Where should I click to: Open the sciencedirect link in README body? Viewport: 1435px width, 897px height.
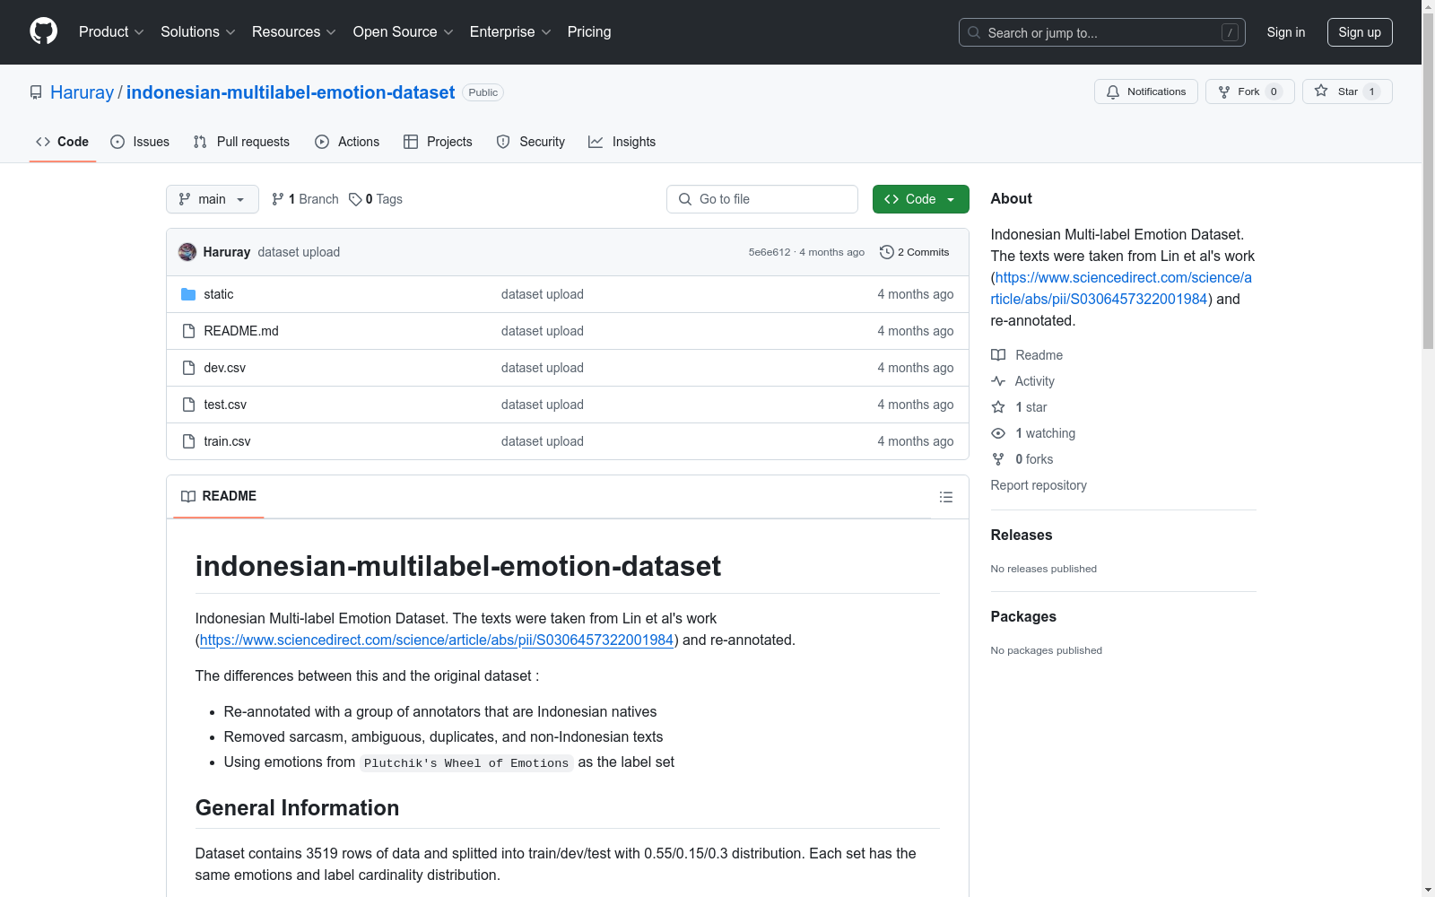[x=437, y=640]
